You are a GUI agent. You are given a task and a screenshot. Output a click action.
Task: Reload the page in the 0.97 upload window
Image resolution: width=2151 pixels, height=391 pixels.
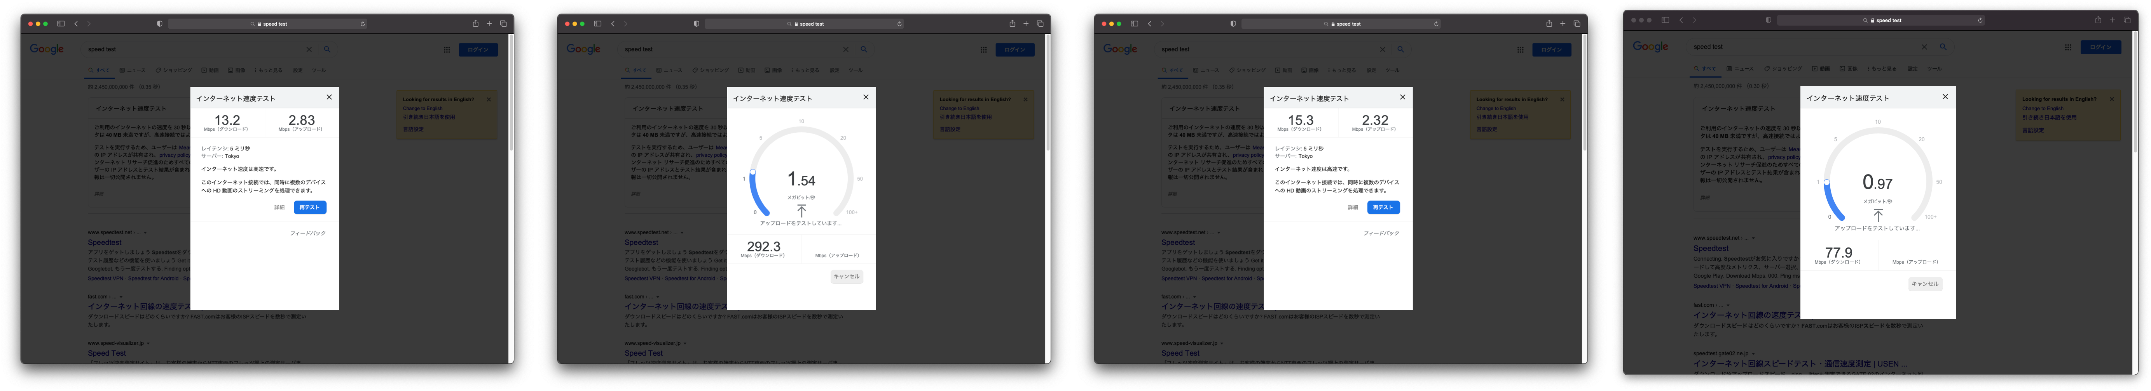(1981, 20)
